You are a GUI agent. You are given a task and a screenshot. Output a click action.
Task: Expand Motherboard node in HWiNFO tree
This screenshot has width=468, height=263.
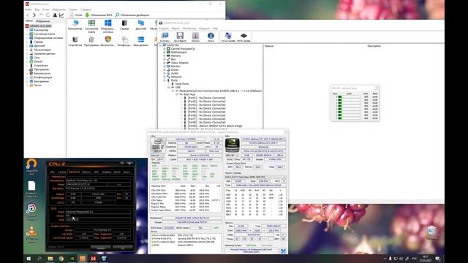165,52
